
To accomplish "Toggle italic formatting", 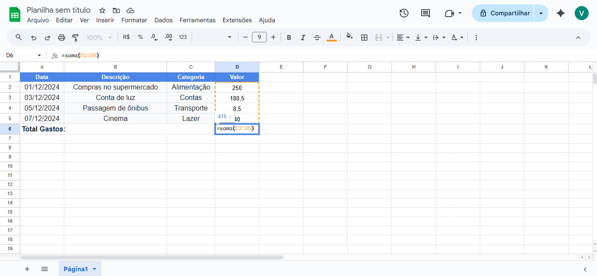I will pyautogui.click(x=303, y=38).
